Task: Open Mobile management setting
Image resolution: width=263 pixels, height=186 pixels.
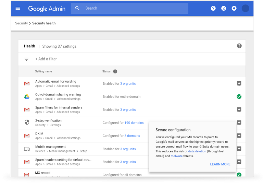Action: pyautogui.click(x=50, y=147)
